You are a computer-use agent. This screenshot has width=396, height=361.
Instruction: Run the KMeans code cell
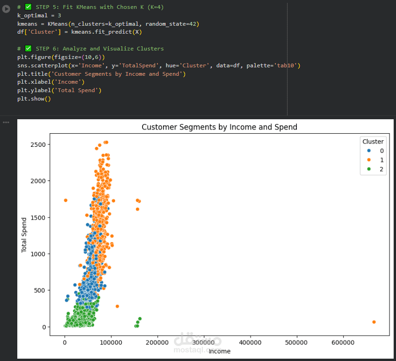tap(6, 9)
